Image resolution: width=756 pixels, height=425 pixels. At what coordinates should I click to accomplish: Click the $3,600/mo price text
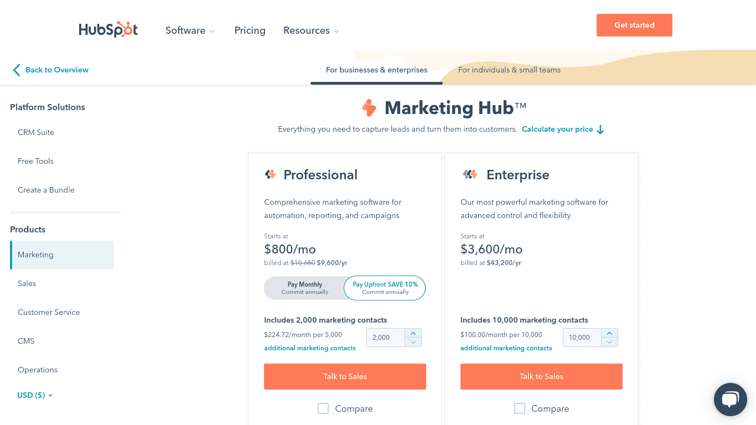(491, 249)
